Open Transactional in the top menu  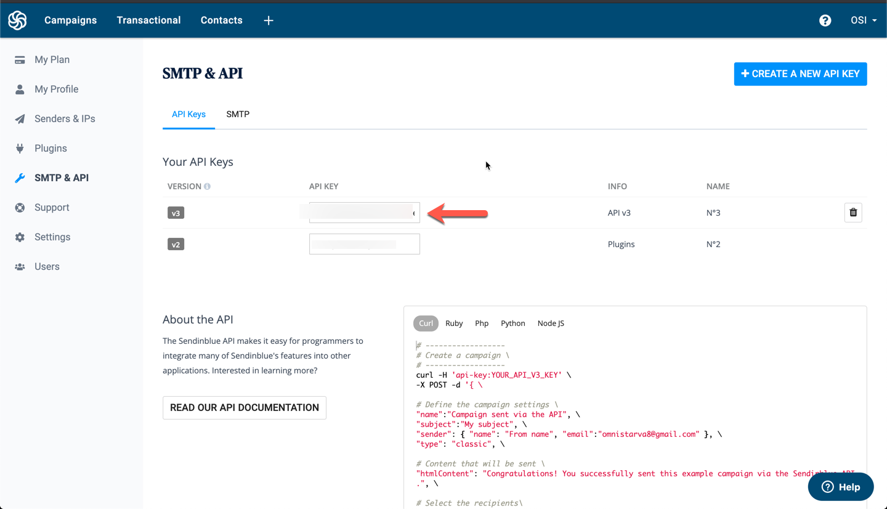click(x=148, y=20)
